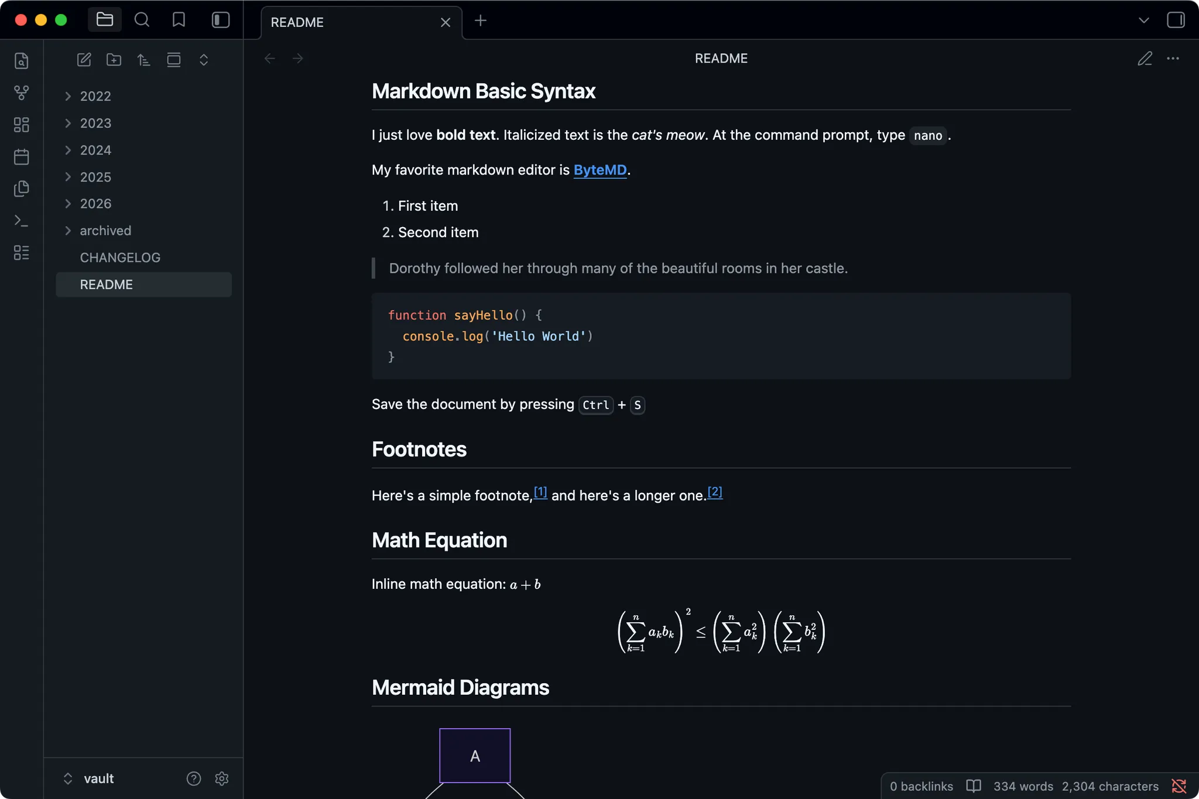Open command palette terminal icon
The height and width of the screenshot is (799, 1199).
point(22,221)
